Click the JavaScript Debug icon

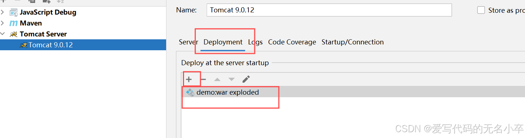[14, 12]
